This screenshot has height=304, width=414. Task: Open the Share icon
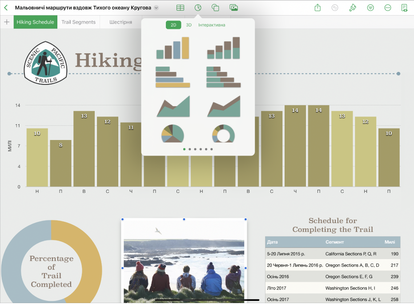point(318,8)
